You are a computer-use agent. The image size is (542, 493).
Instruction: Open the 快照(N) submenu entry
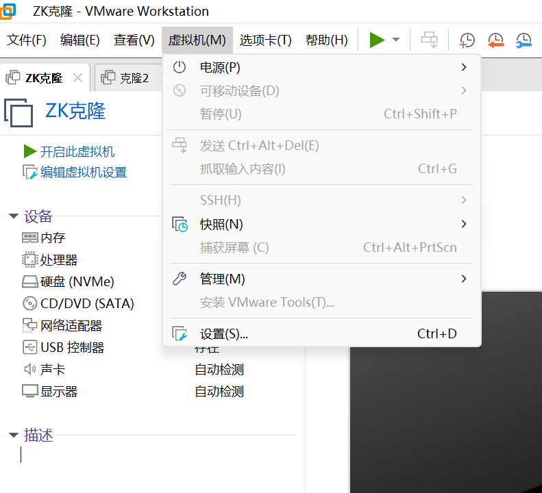(322, 224)
